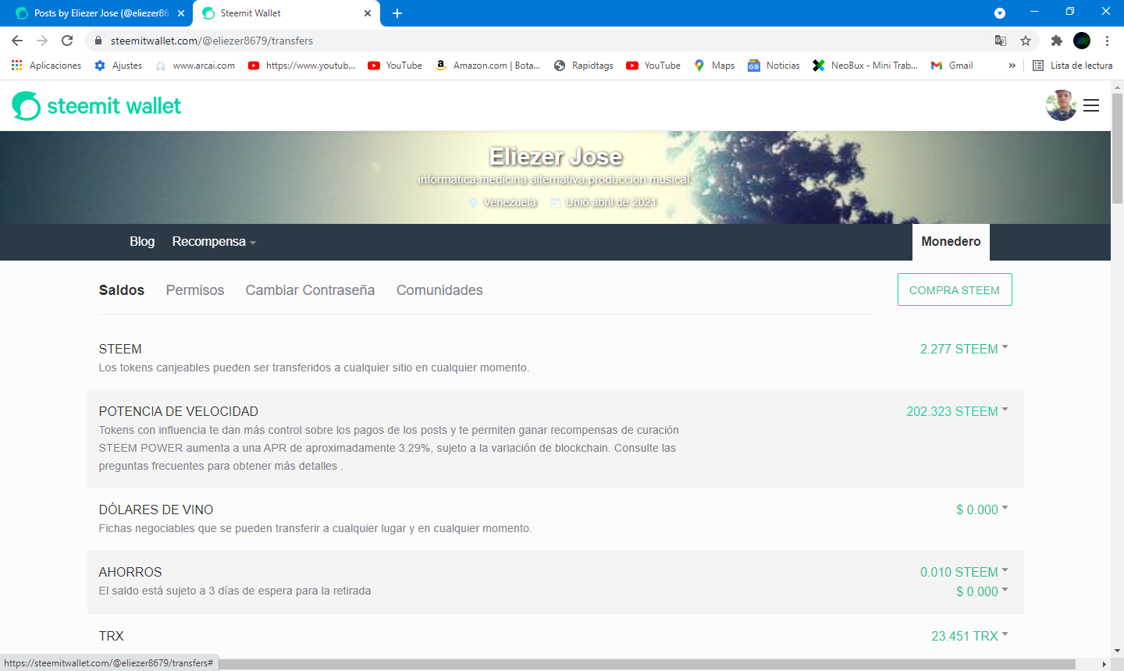The height and width of the screenshot is (671, 1124).
Task: Click the user avatar picture
Action: point(1061,105)
